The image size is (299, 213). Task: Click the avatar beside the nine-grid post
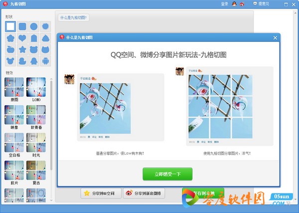[179, 71]
